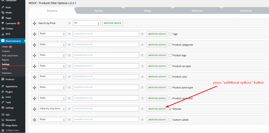The height and width of the screenshot is (133, 269).
Task: Enable the Product tags checkbox
Action: tap(170, 55)
